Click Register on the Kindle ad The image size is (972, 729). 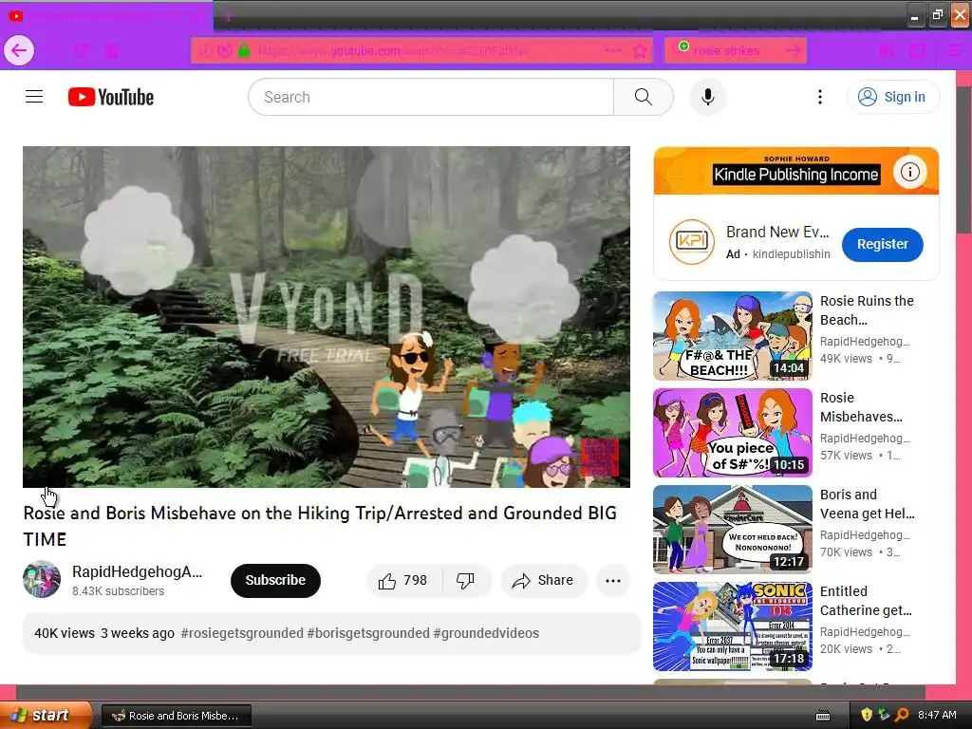pyautogui.click(x=882, y=244)
